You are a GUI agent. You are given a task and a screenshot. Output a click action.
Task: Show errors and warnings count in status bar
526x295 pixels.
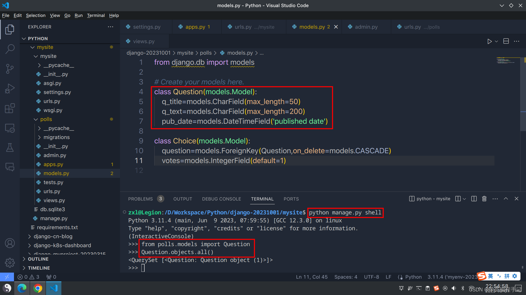(28, 277)
